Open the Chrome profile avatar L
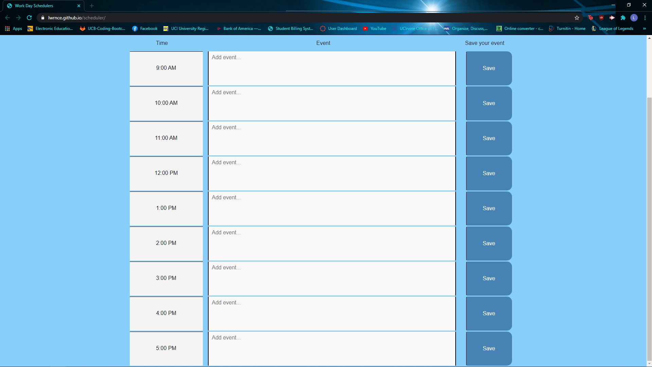652x367 pixels. point(634,18)
